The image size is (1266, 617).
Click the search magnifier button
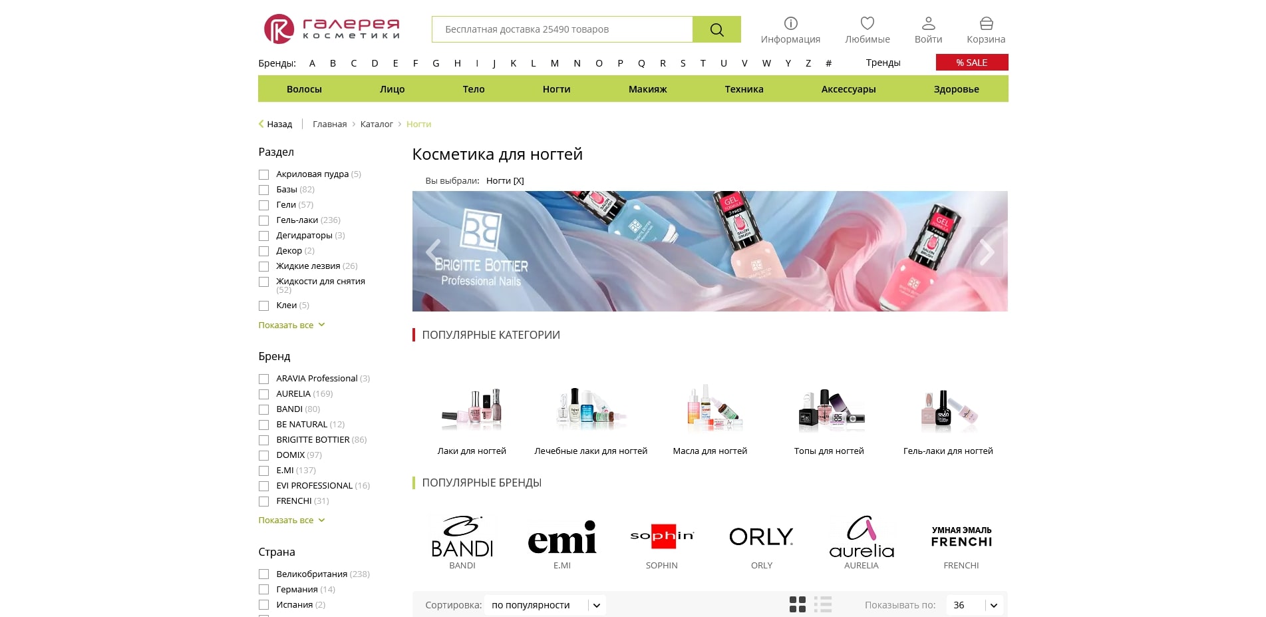pyautogui.click(x=716, y=29)
